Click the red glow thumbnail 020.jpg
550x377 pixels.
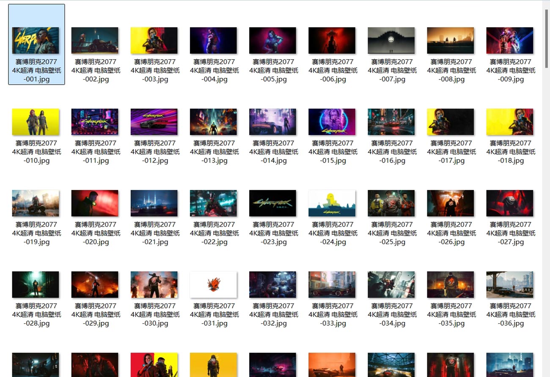point(95,203)
